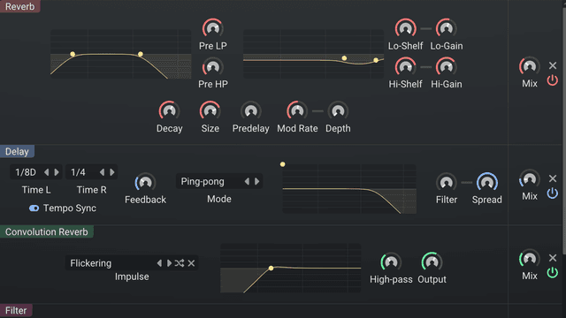
Task: Click the Delay Feedback knob
Action: coord(145,183)
